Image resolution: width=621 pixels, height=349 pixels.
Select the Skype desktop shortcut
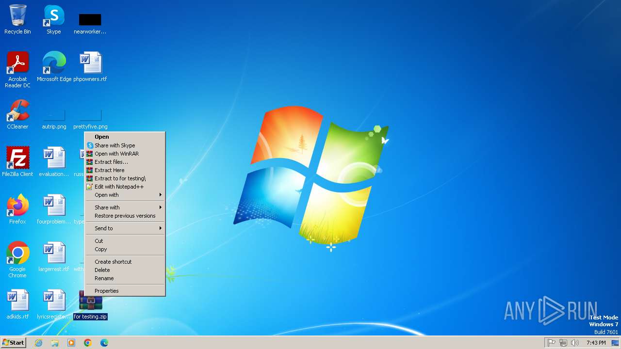pos(54,19)
